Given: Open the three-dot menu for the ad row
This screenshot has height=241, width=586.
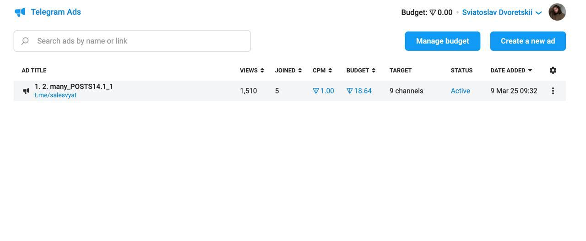Looking at the screenshot, I should pos(553,91).
